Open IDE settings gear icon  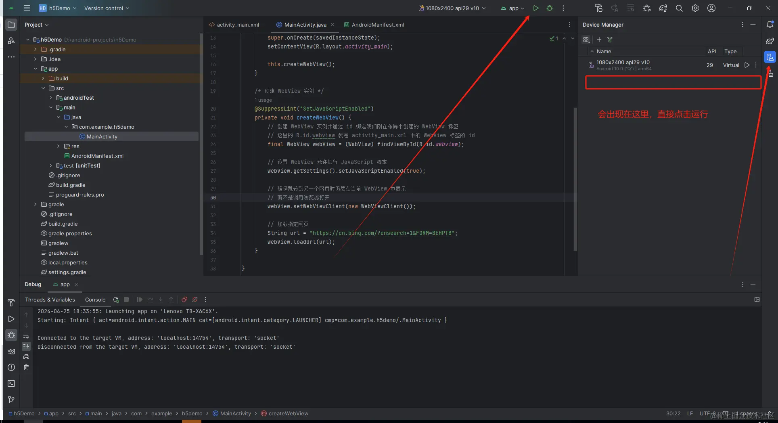[x=695, y=8]
